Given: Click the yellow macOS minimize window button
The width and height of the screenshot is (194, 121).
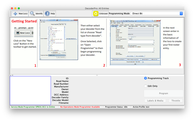Looking at the screenshot, I should pyautogui.click(x=15, y=8).
